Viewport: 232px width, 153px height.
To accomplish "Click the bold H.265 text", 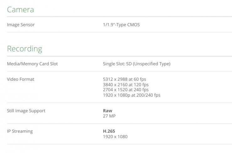I will point(109,131).
